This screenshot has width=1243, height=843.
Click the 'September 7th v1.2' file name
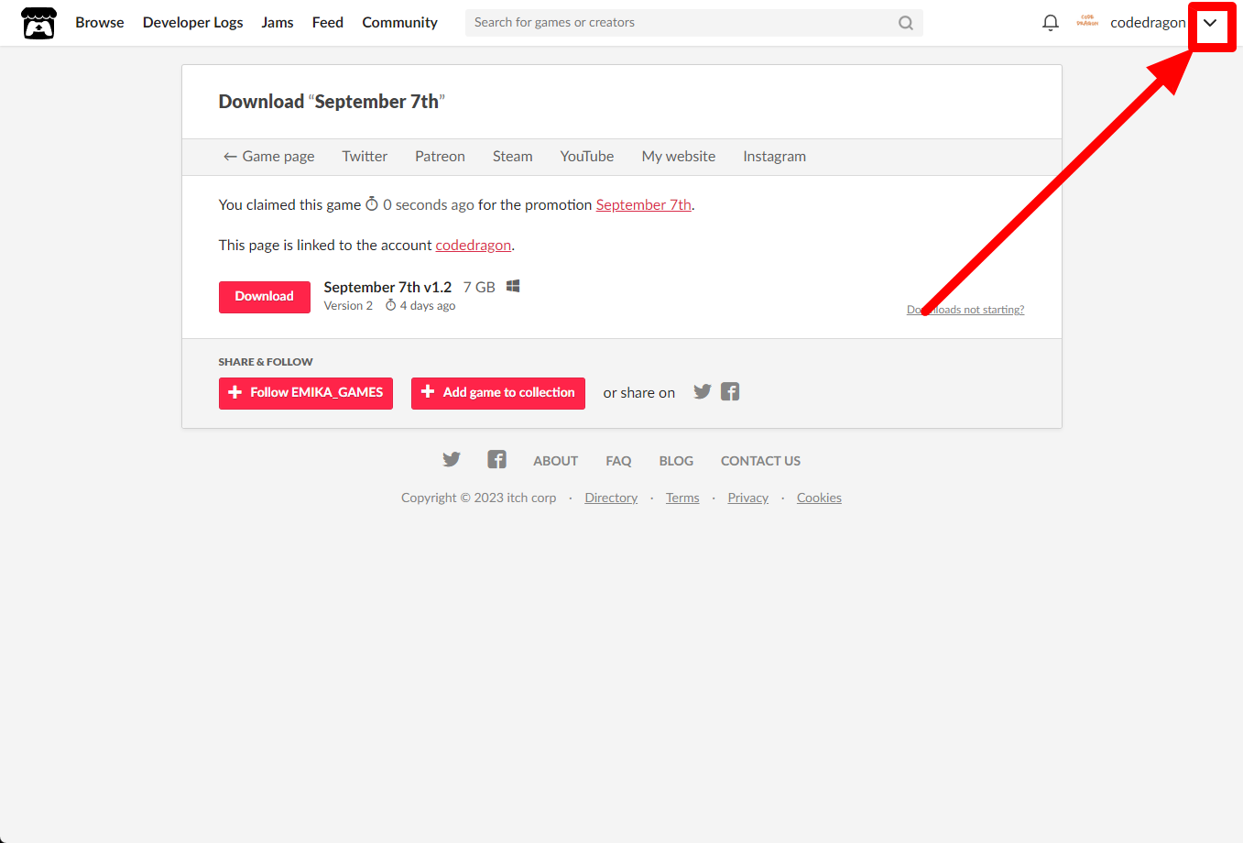[387, 288]
